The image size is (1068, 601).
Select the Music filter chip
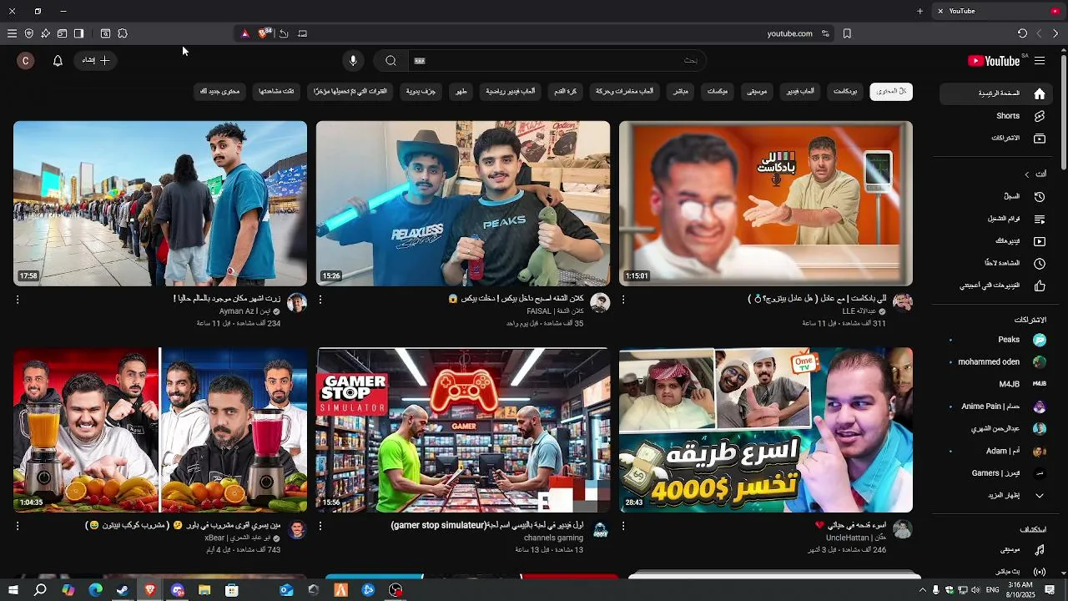(x=757, y=92)
